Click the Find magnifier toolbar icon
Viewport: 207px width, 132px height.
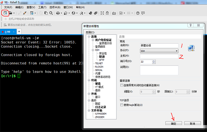click(51, 13)
